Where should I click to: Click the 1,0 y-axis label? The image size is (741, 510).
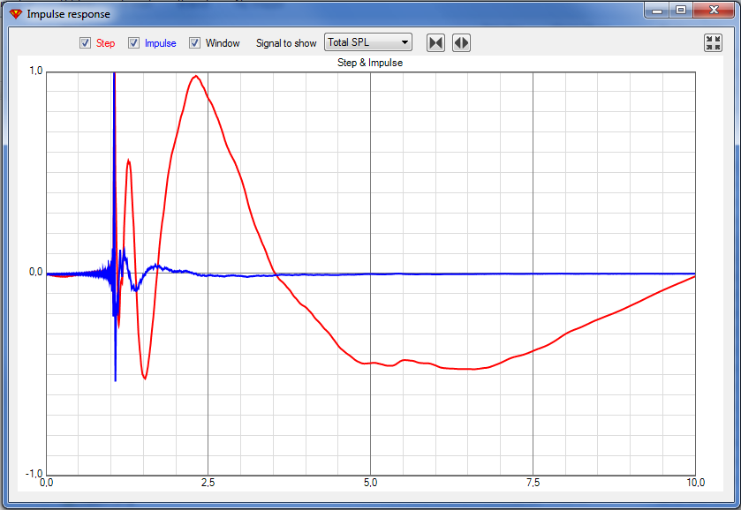(36, 71)
